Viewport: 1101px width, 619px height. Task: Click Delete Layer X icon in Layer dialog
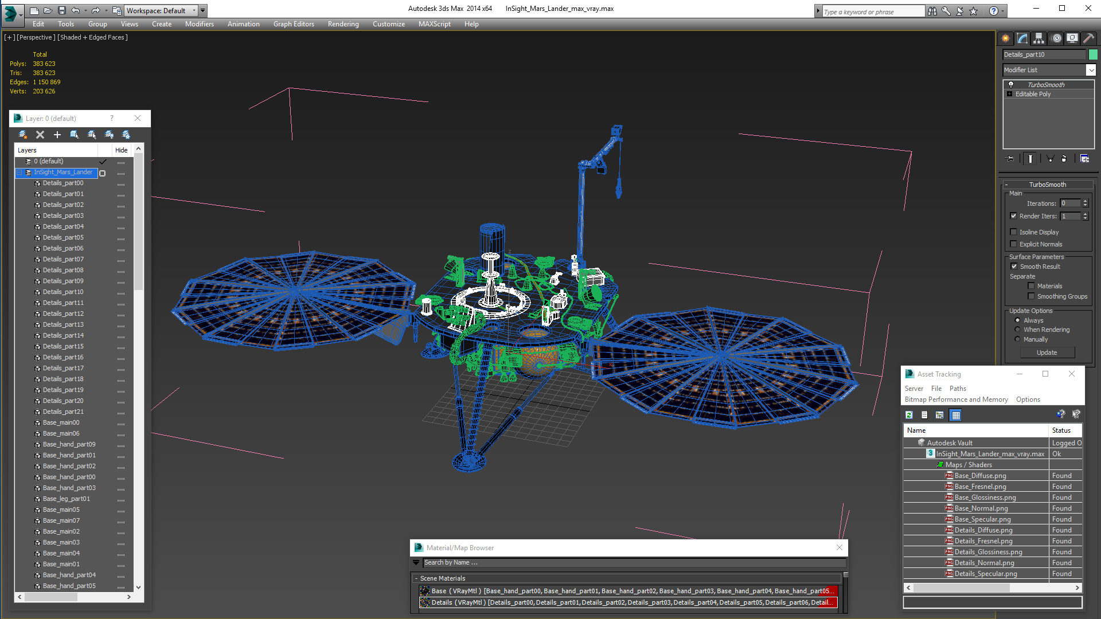click(40, 135)
